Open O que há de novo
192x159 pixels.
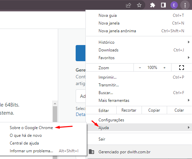point(43,135)
